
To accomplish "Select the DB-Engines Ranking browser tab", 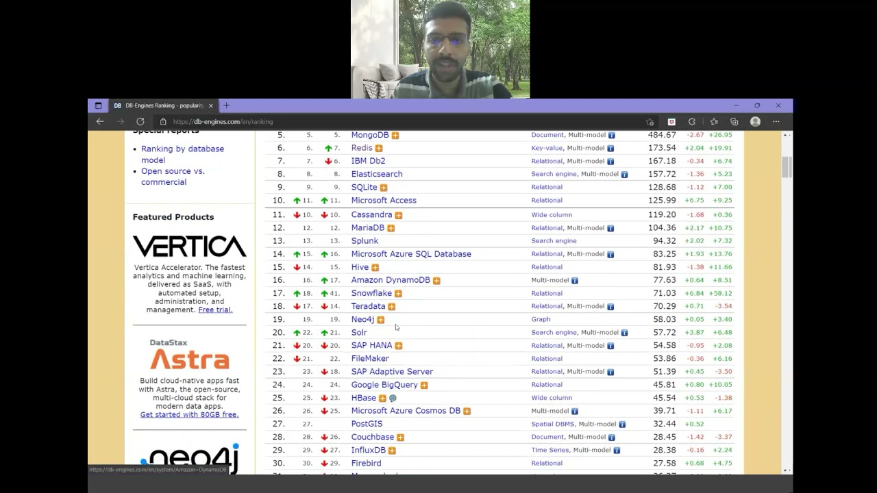I will click(163, 105).
